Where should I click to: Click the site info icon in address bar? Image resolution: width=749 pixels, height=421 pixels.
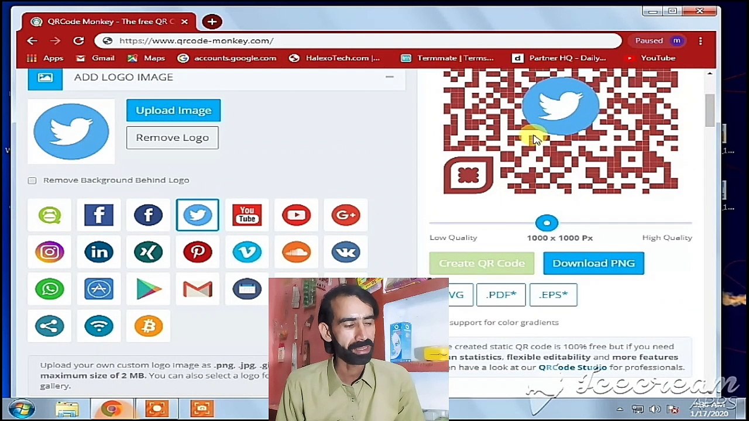point(107,41)
